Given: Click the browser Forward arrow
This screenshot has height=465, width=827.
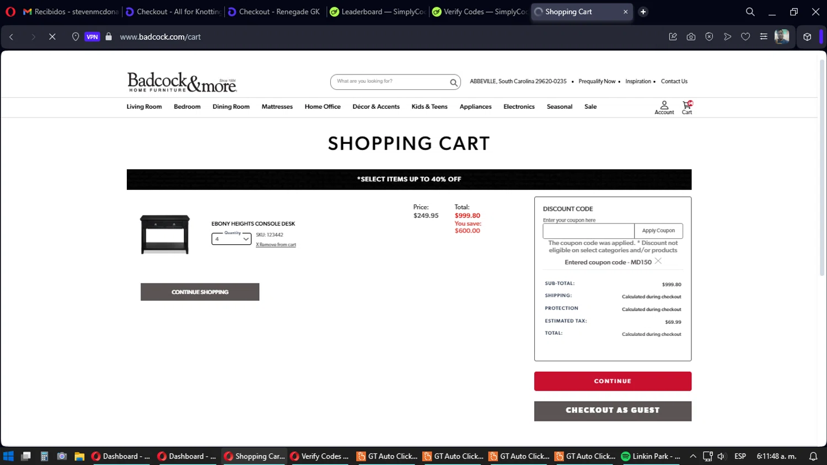Looking at the screenshot, I should 33,37.
